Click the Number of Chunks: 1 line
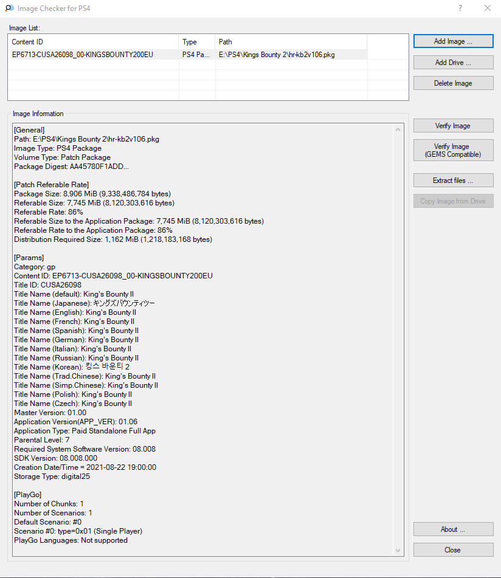This screenshot has height=578, width=501. (49, 503)
